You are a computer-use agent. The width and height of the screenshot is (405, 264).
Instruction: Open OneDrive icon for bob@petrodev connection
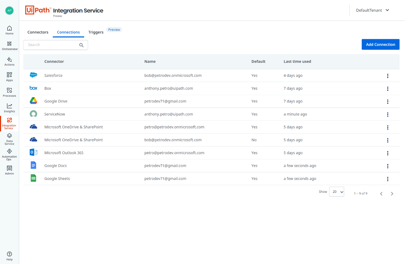pos(33,140)
